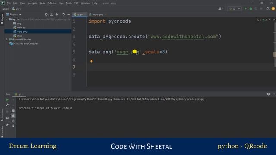
Task: Toggle scroll to end in Run console
Action: (13, 115)
